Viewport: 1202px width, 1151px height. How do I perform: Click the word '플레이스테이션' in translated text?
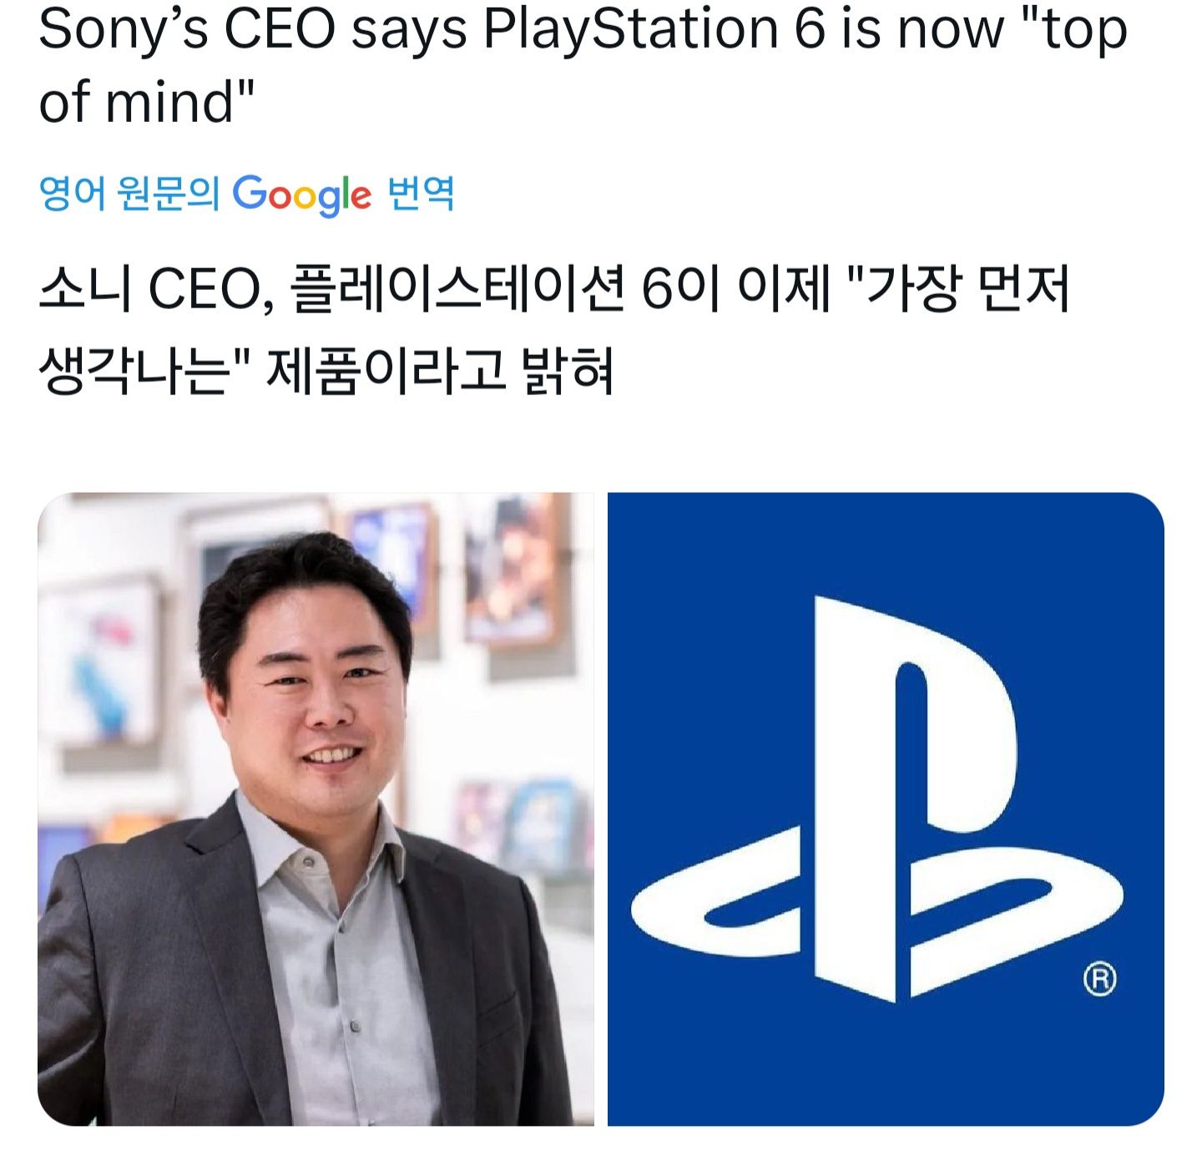click(x=458, y=291)
